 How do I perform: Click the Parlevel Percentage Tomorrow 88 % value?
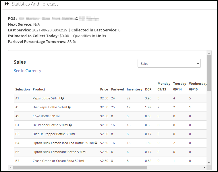point(72,42)
